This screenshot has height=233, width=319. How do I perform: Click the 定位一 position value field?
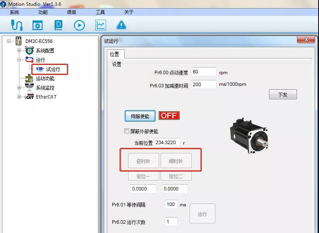click(x=143, y=189)
